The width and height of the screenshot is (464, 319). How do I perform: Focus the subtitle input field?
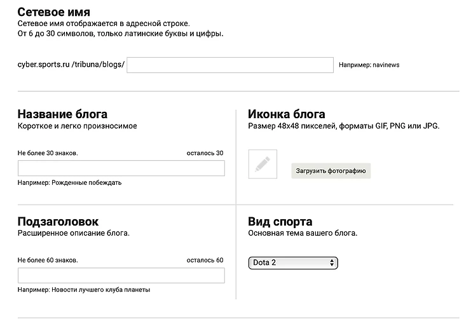coord(121,275)
